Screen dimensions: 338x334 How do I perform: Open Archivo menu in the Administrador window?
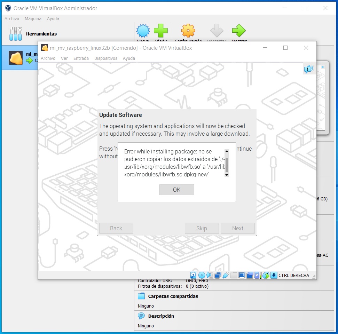point(12,18)
